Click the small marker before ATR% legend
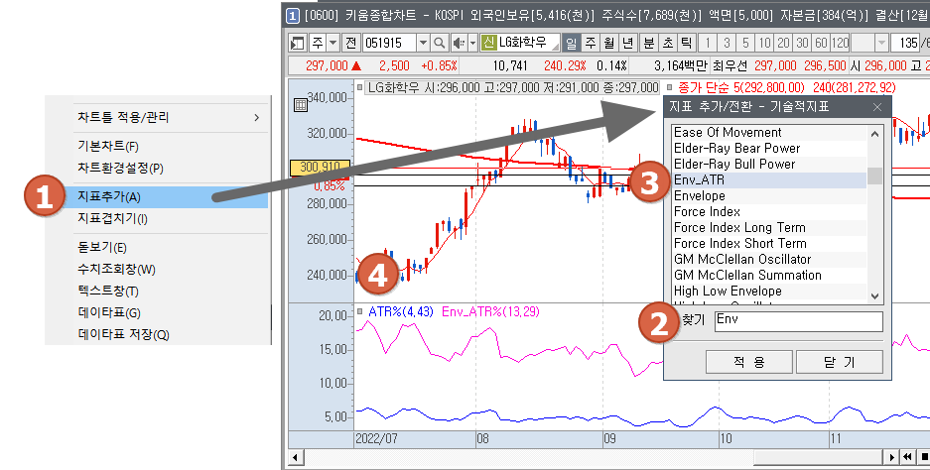This screenshot has height=470, width=930. tap(360, 311)
